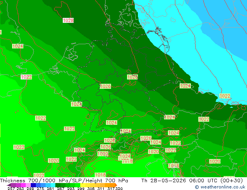The height and width of the screenshot is (190, 247).
Task: Click the 275 legend value
Action: point(41,188)
